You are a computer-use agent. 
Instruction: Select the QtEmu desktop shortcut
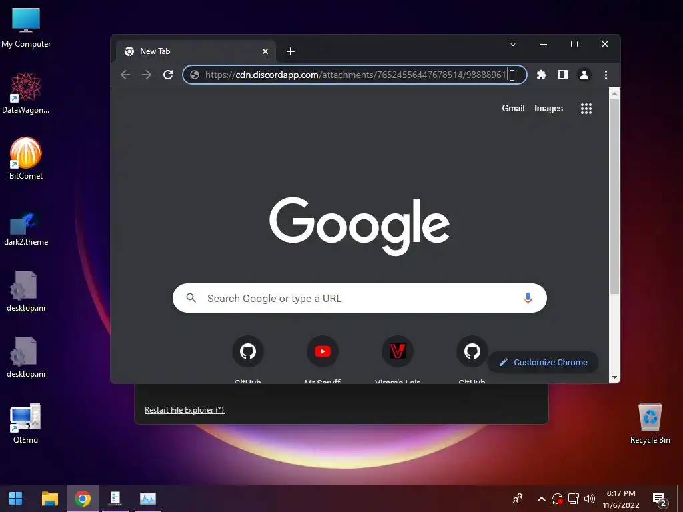tap(25, 424)
